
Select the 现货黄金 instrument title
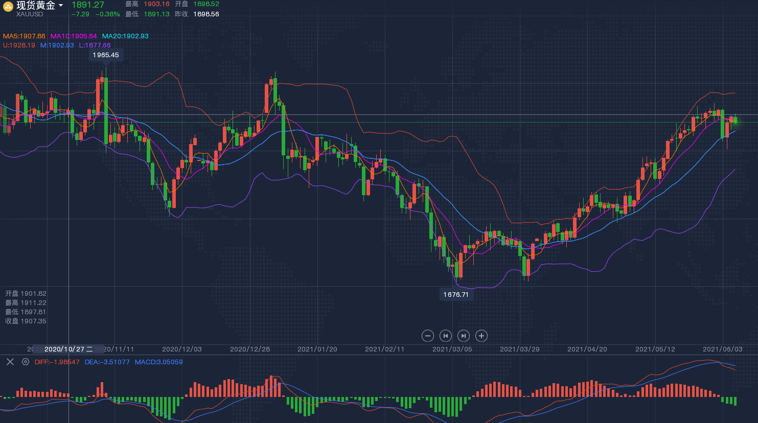[36, 6]
